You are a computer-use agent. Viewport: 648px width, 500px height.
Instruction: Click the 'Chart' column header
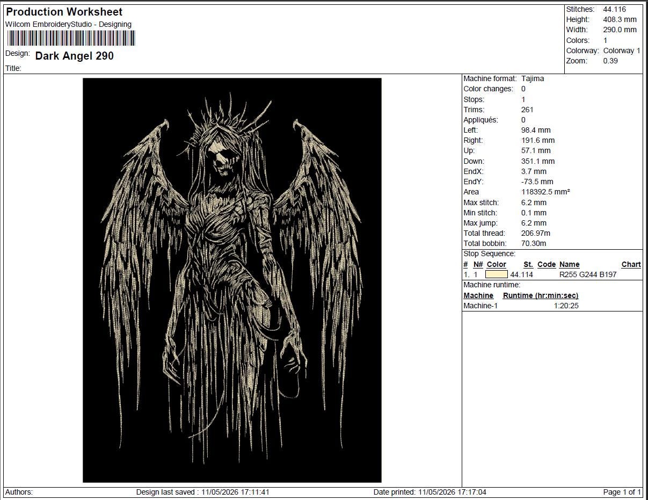tap(631, 264)
